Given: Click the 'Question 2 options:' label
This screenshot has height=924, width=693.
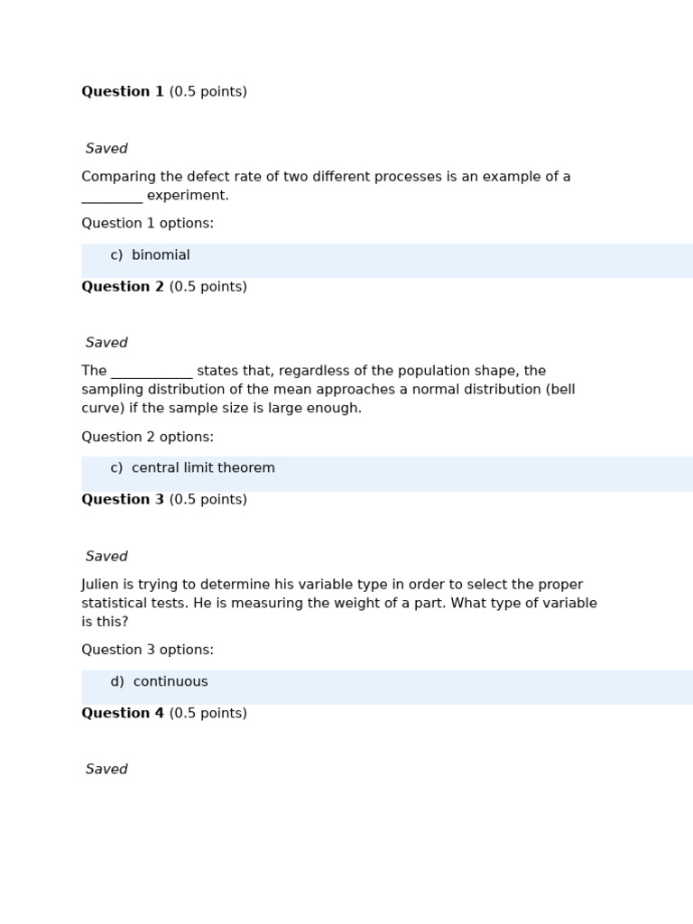Looking at the screenshot, I should click(147, 438).
